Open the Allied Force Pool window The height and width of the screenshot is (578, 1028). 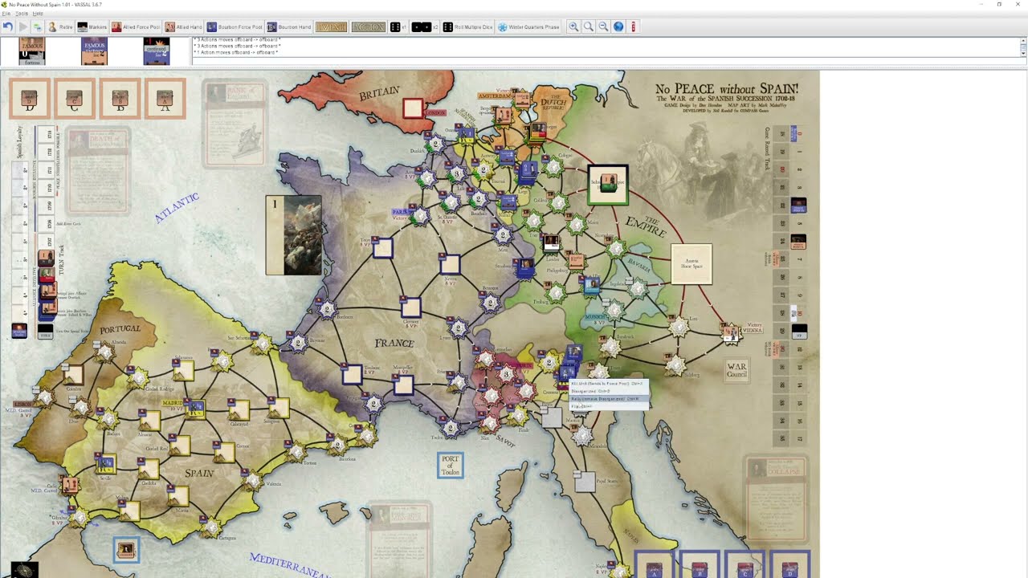pyautogui.click(x=136, y=26)
